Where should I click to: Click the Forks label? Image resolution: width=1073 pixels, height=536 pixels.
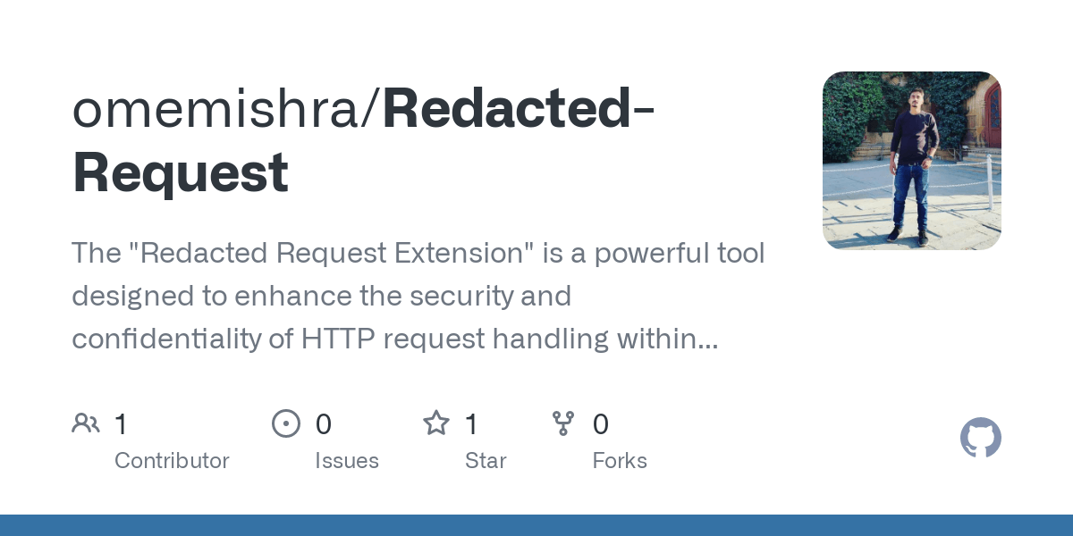620,461
